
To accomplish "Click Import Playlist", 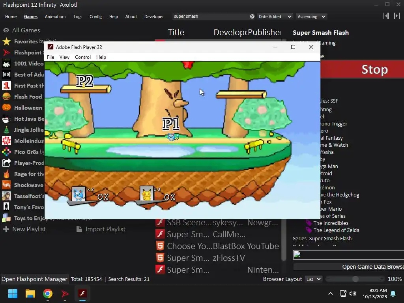I will coord(101,229).
